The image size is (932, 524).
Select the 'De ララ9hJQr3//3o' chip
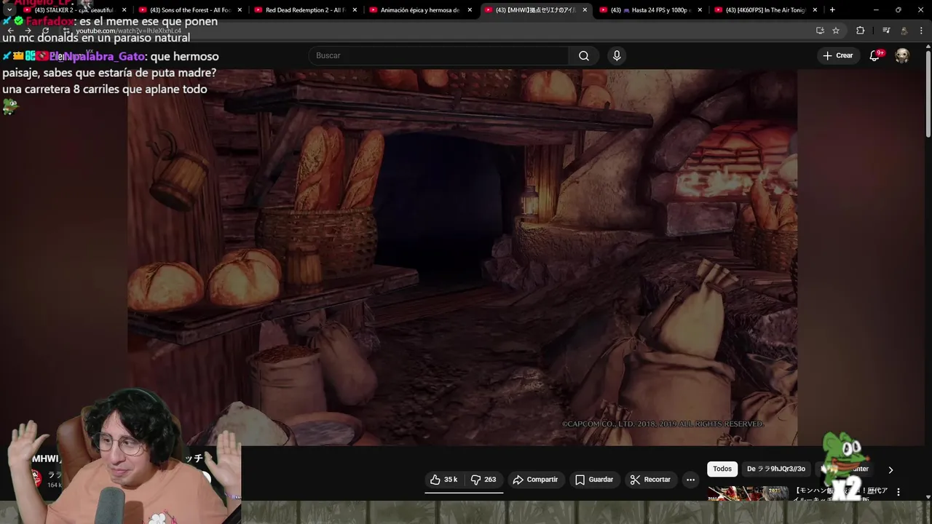click(776, 469)
